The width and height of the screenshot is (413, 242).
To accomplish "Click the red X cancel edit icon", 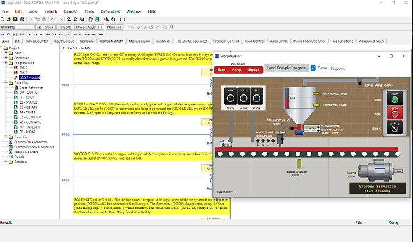I will click(x=158, y=27).
